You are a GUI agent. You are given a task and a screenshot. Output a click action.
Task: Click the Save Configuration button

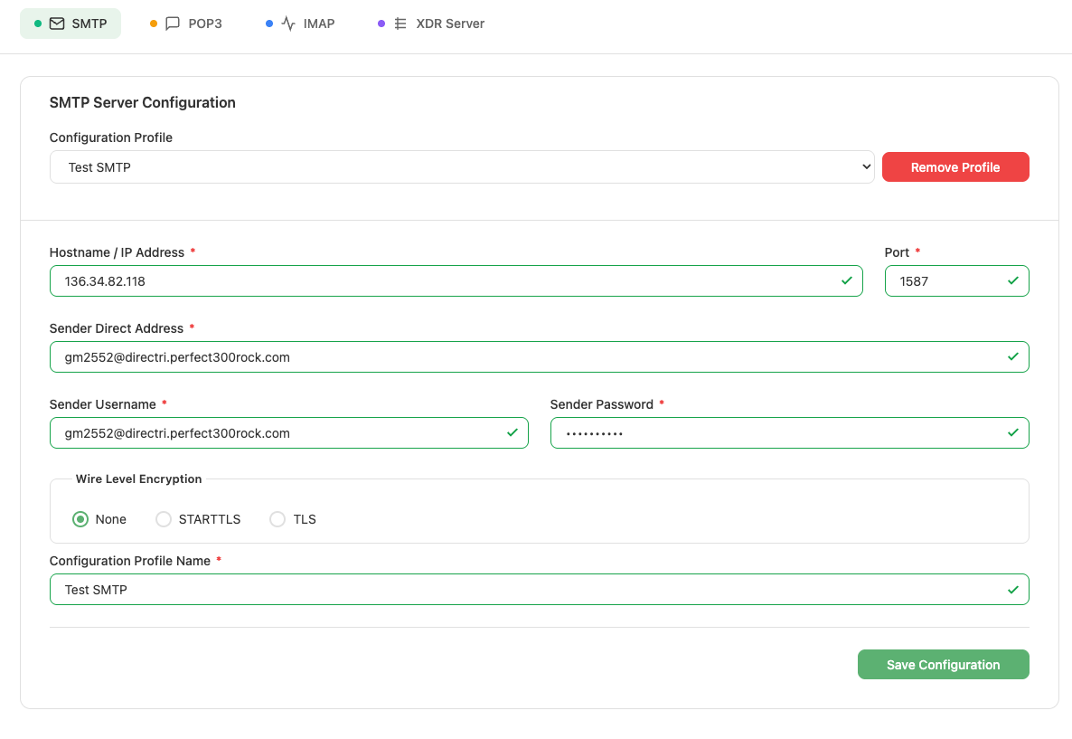click(x=943, y=665)
